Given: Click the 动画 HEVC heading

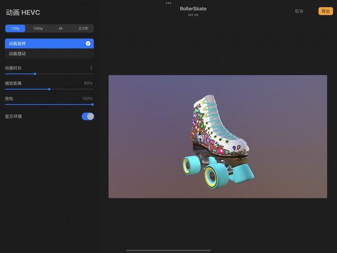Looking at the screenshot, I should 23,13.
